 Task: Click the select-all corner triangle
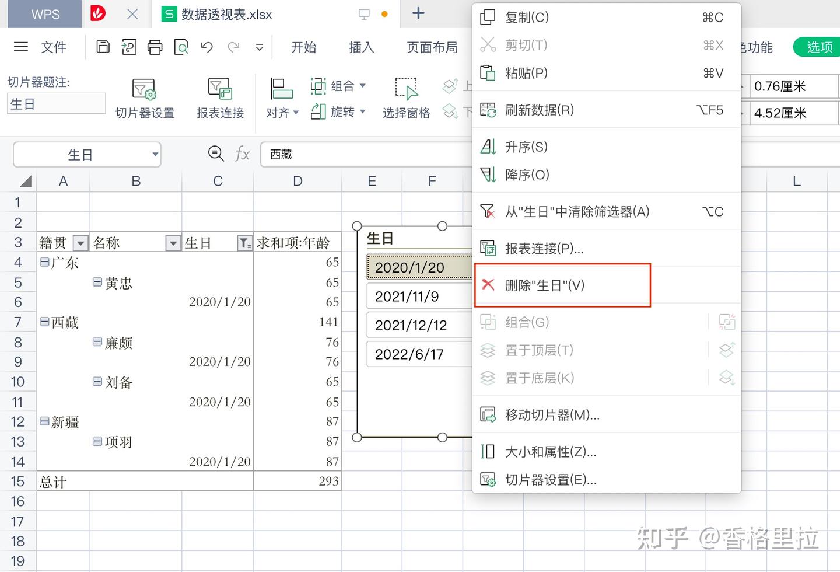[26, 182]
